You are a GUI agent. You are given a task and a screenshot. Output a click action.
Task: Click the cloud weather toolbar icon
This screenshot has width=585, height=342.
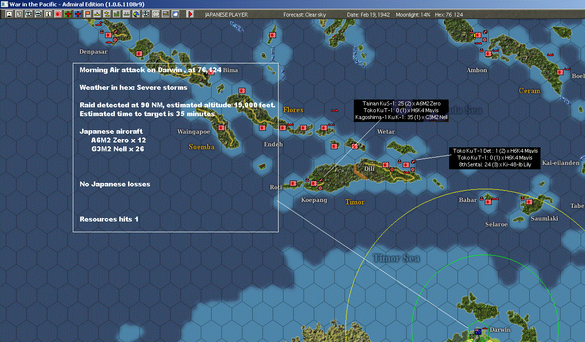pyautogui.click(x=175, y=14)
